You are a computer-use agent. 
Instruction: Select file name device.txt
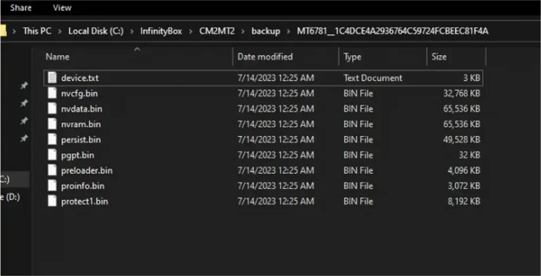[80, 78]
